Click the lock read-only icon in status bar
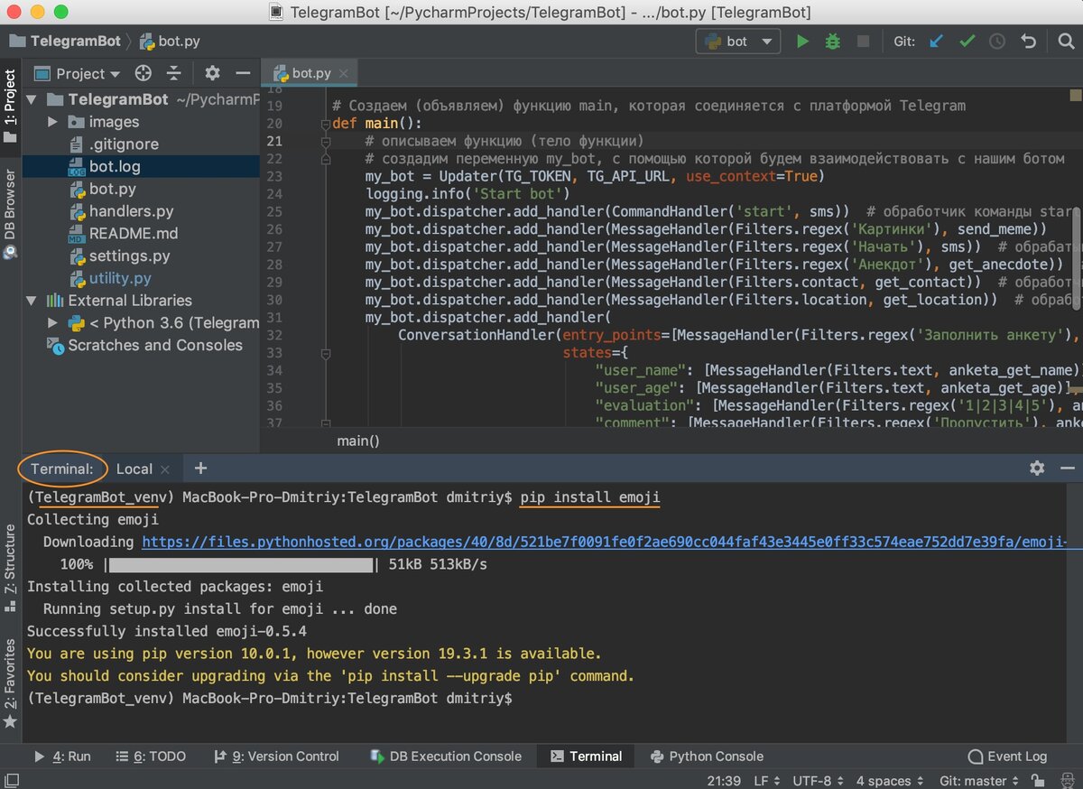This screenshot has width=1083, height=789. (x=1038, y=781)
